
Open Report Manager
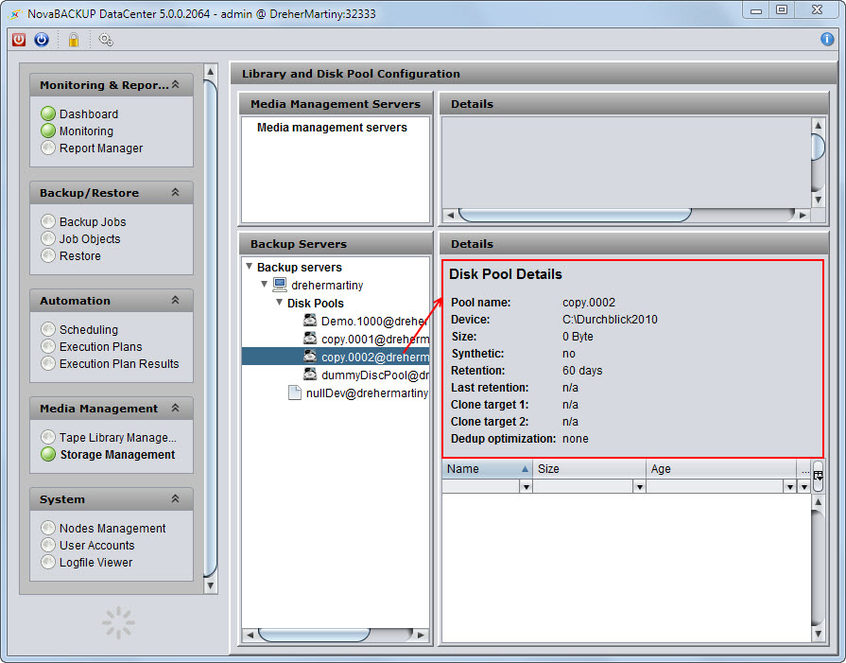[101, 148]
